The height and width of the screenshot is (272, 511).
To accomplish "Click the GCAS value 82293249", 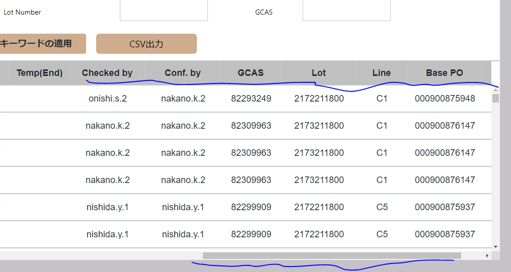I will [x=251, y=99].
